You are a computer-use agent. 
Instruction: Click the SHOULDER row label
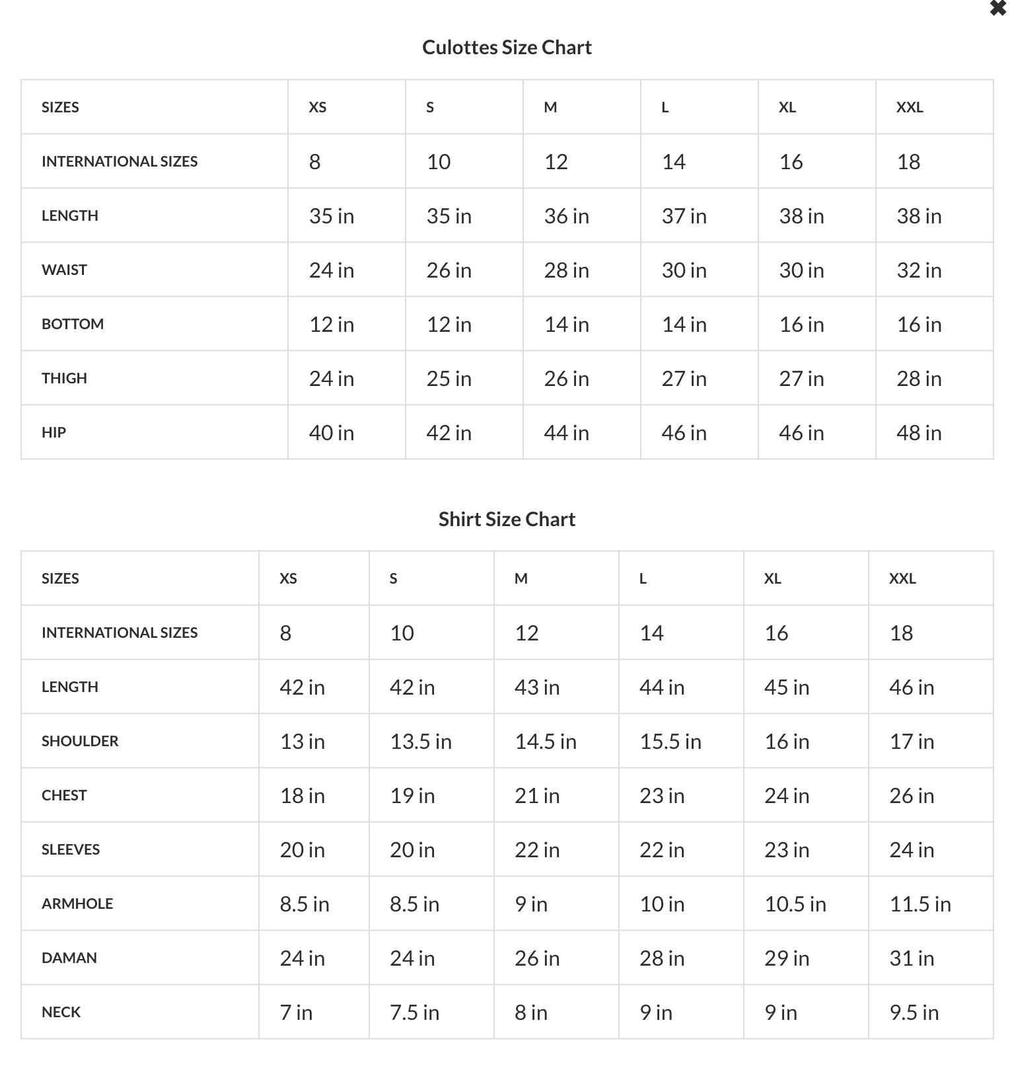[80, 742]
